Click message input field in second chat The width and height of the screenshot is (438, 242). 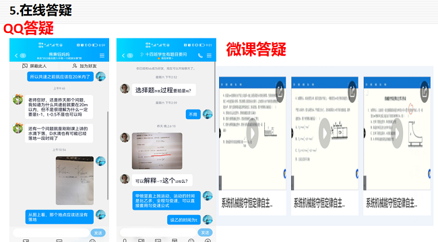pos(158,233)
